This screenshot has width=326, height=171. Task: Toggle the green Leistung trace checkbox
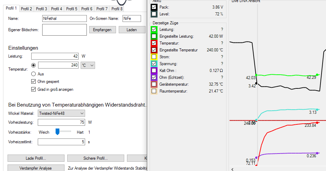[154, 29]
